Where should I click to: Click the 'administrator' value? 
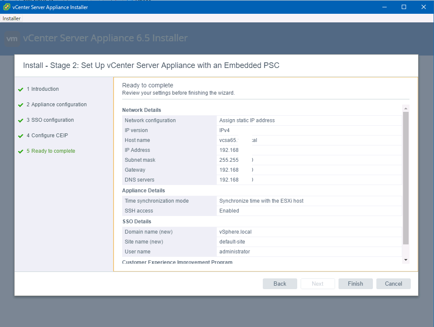234,252
